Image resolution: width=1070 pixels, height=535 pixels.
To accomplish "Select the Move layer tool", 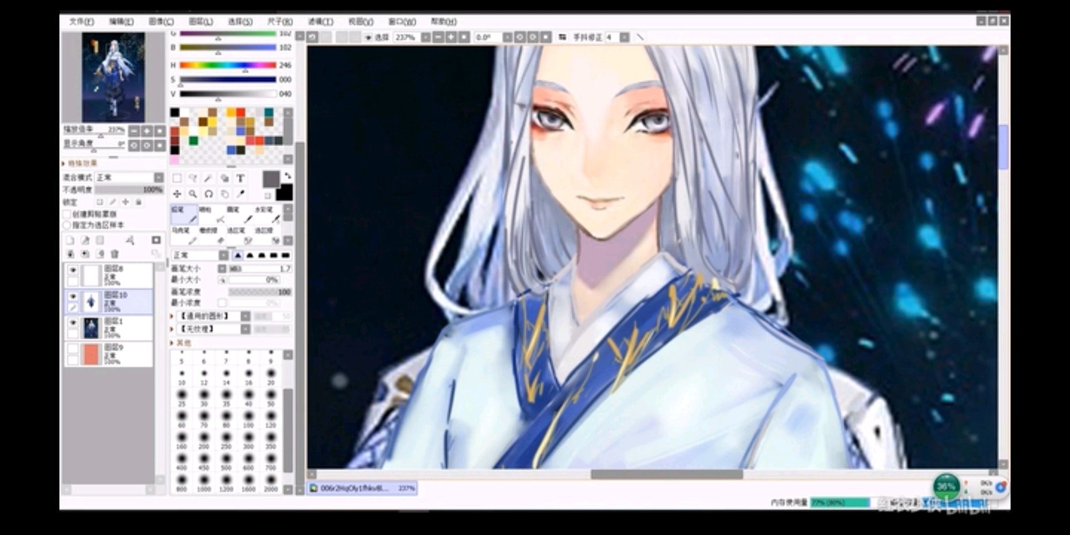I will [177, 194].
